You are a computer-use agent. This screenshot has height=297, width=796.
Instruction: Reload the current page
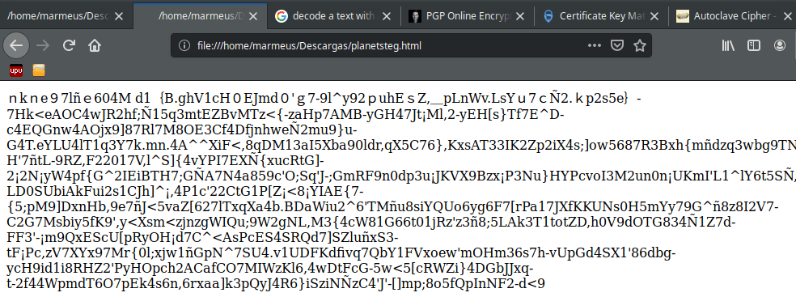(69, 45)
